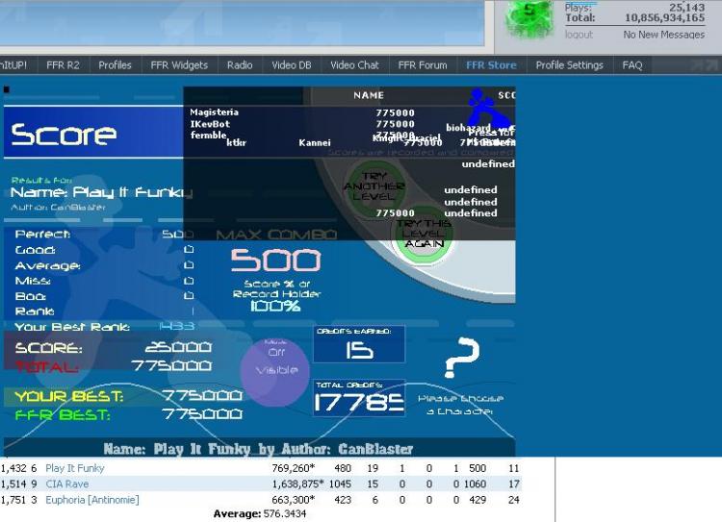Open the Euphoria [Antinomie] song link

(x=92, y=500)
